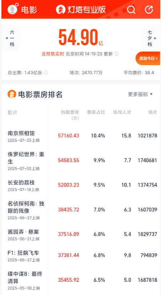Select the 电影 tab in header

click(29, 9)
